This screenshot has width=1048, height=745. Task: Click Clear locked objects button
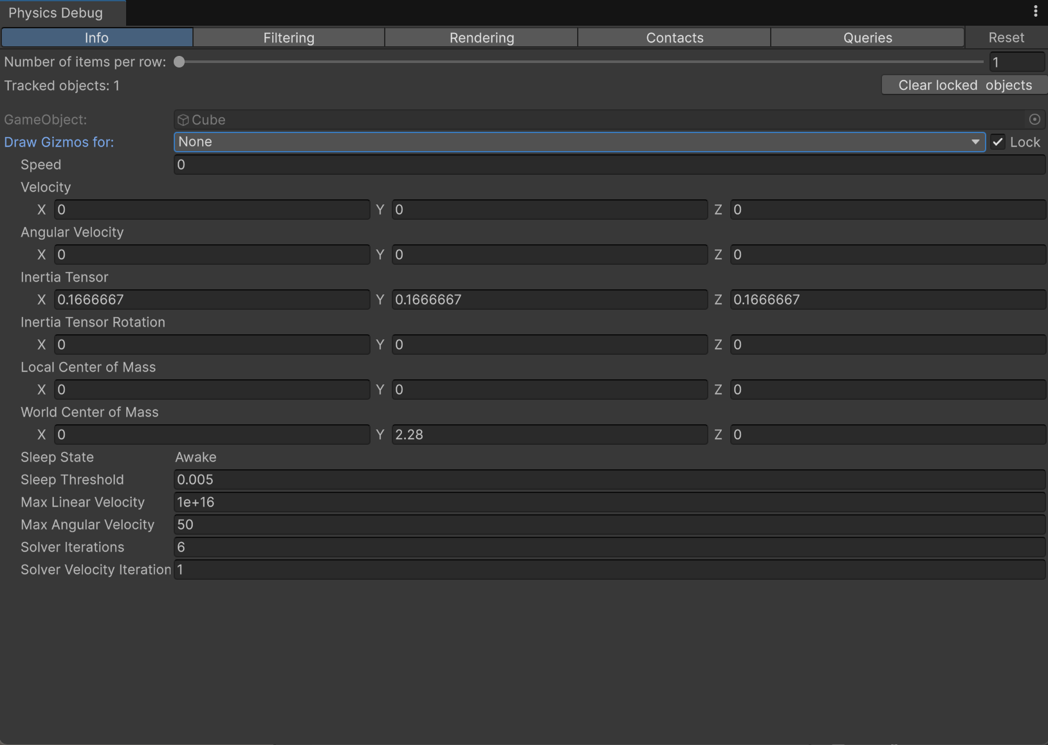point(964,85)
